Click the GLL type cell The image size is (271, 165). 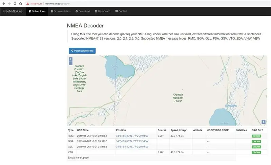tap(70, 147)
